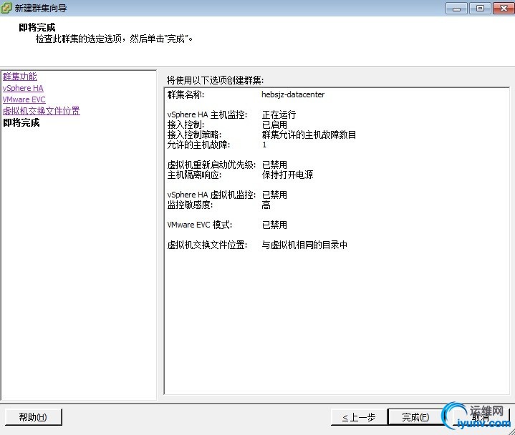Click the 帮助(H) button
The image size is (515, 435).
click(x=34, y=417)
